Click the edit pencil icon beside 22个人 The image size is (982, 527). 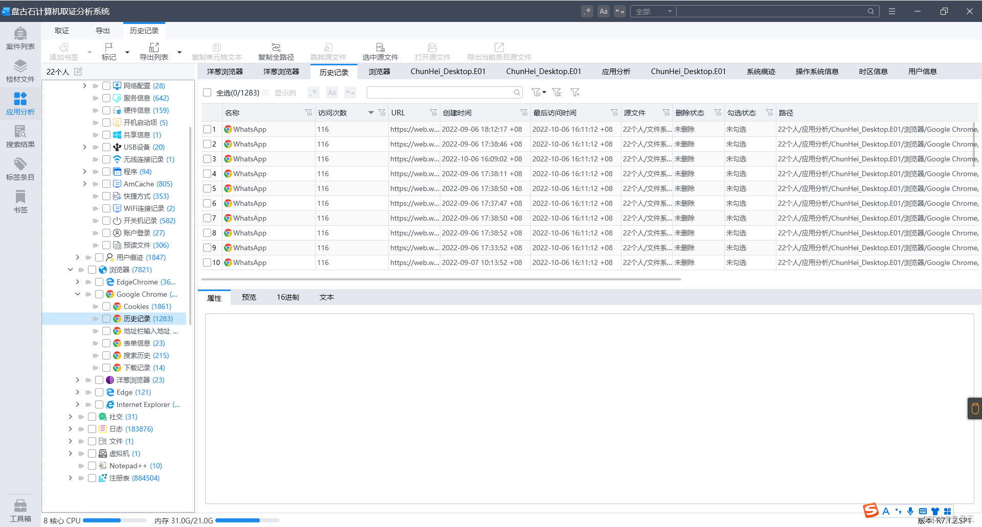tap(78, 71)
